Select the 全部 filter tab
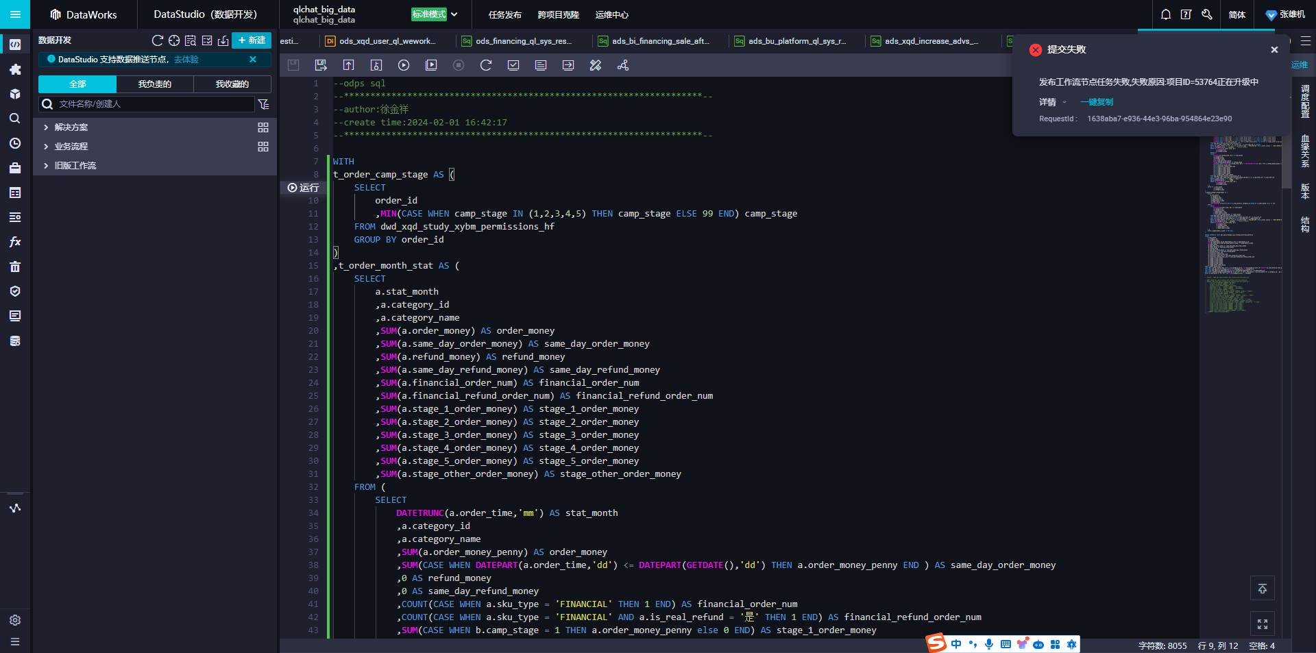 (77, 84)
